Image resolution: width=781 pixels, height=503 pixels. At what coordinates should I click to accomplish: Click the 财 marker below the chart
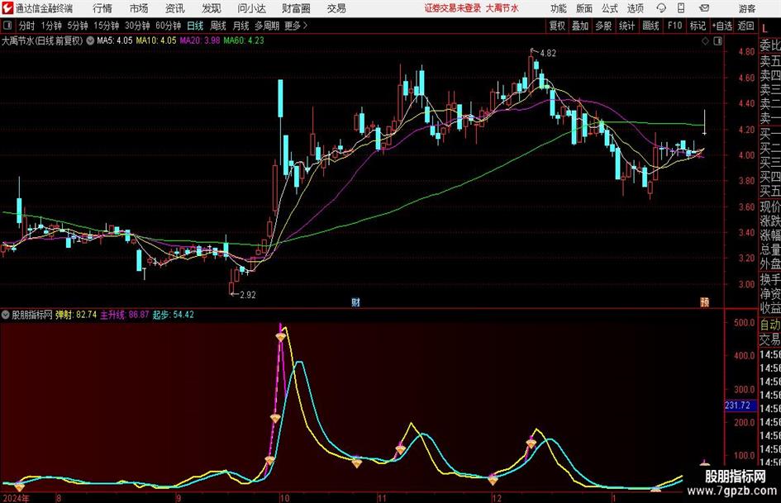coord(355,301)
